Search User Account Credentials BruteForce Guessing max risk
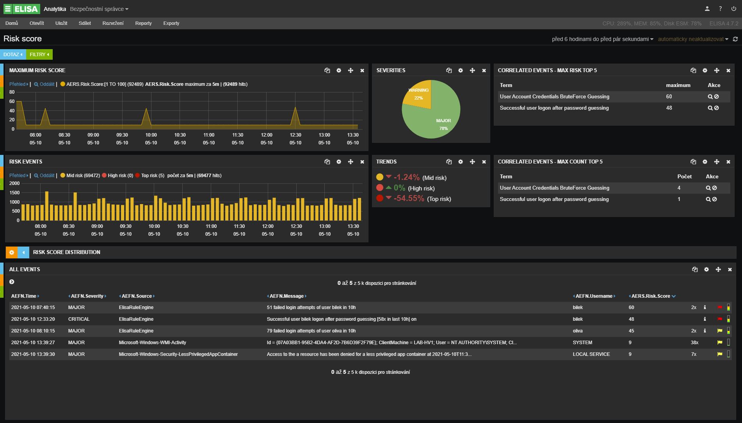The image size is (742, 423). tap(710, 97)
